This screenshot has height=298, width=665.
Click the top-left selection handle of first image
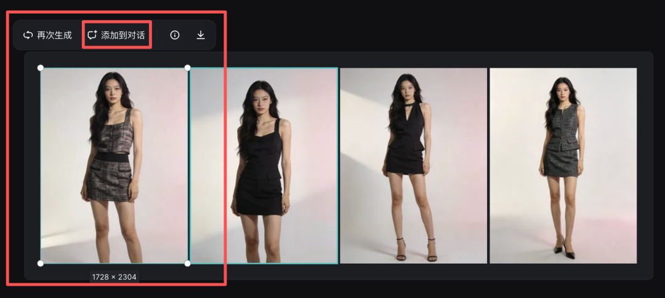coord(40,68)
